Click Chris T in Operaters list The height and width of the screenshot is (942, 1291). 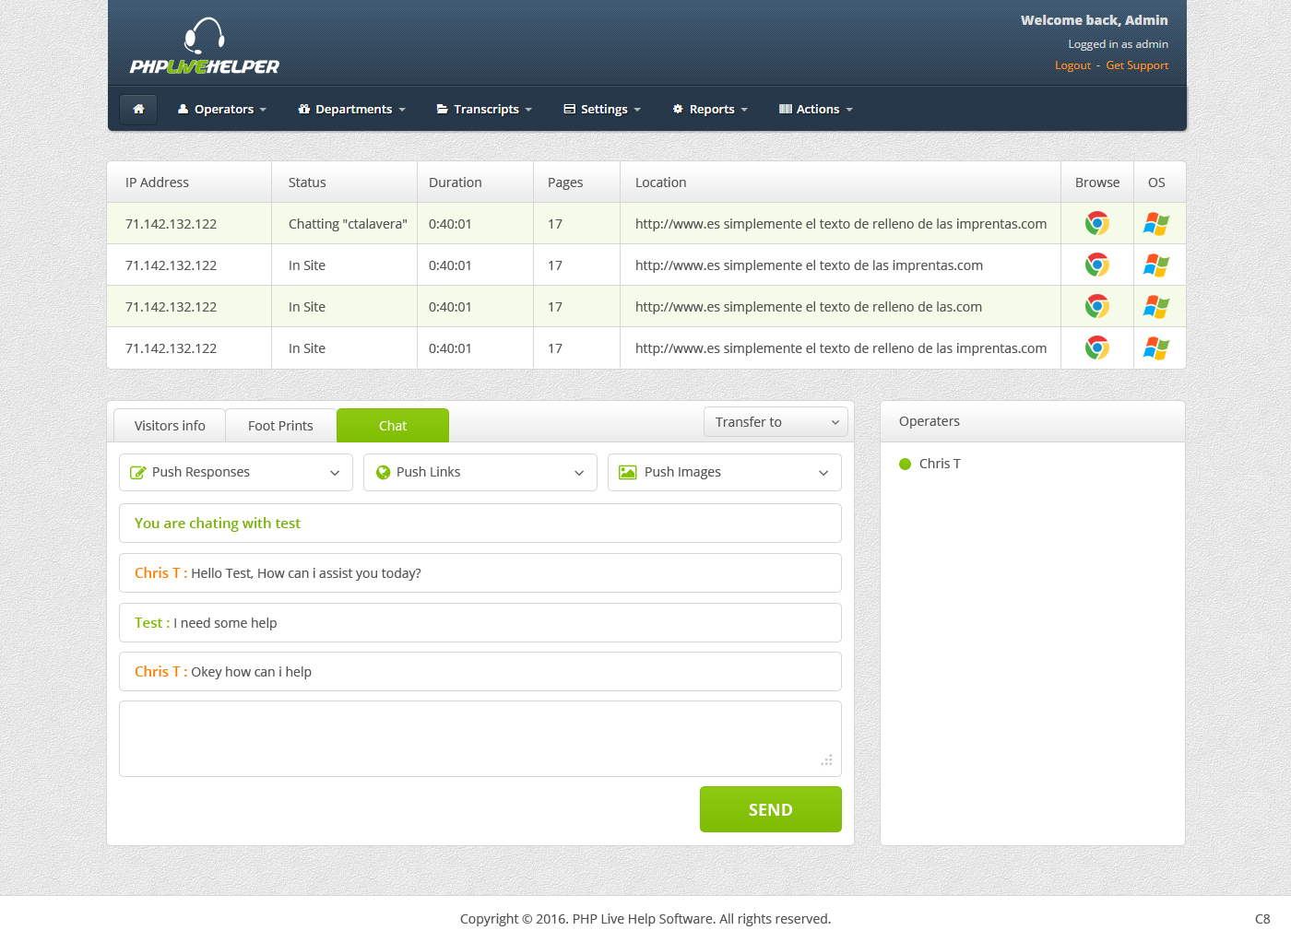point(940,464)
